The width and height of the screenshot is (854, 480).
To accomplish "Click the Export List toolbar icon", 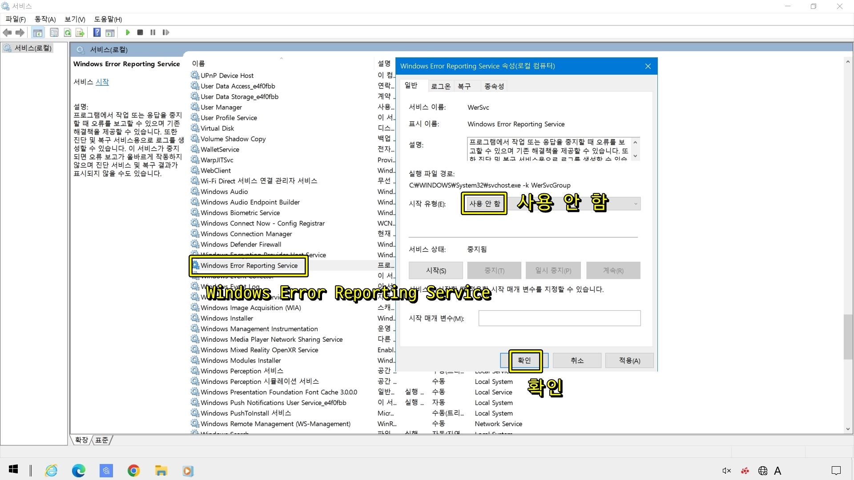I will (80, 32).
